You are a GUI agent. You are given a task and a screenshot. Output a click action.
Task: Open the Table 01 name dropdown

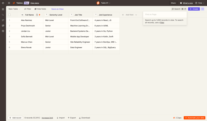[x=106, y=3]
